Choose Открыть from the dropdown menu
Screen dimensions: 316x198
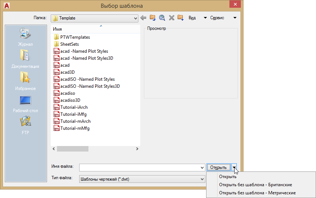pyautogui.click(x=228, y=177)
